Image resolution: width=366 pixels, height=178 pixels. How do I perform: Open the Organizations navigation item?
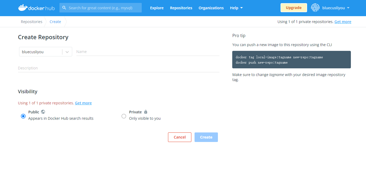(x=211, y=8)
